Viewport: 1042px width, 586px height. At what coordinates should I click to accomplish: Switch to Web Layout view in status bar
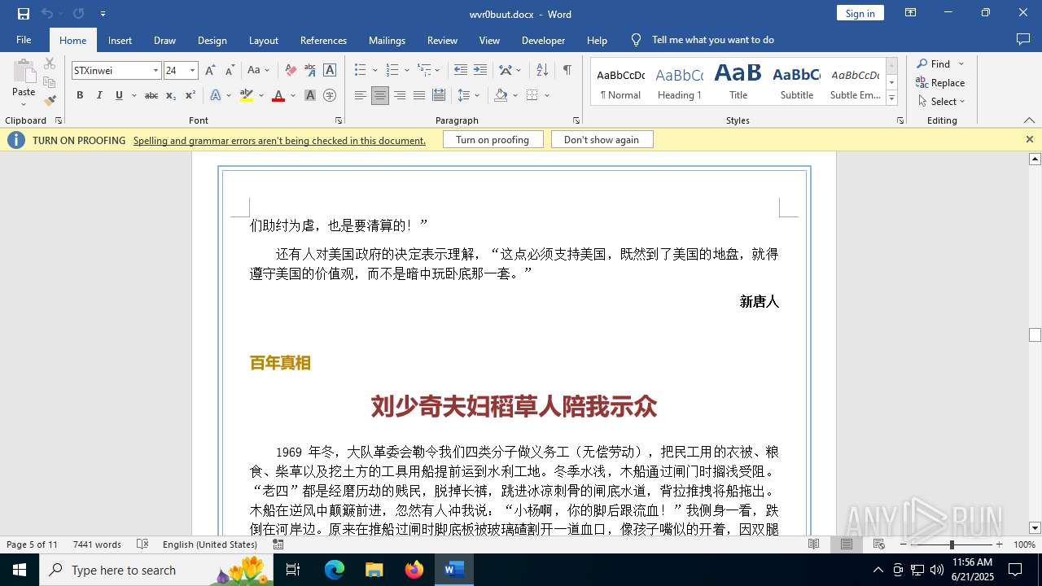click(x=879, y=544)
